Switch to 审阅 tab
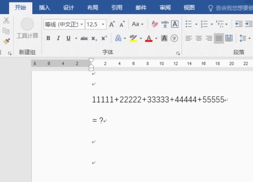This screenshot has height=182, width=253. click(x=165, y=8)
